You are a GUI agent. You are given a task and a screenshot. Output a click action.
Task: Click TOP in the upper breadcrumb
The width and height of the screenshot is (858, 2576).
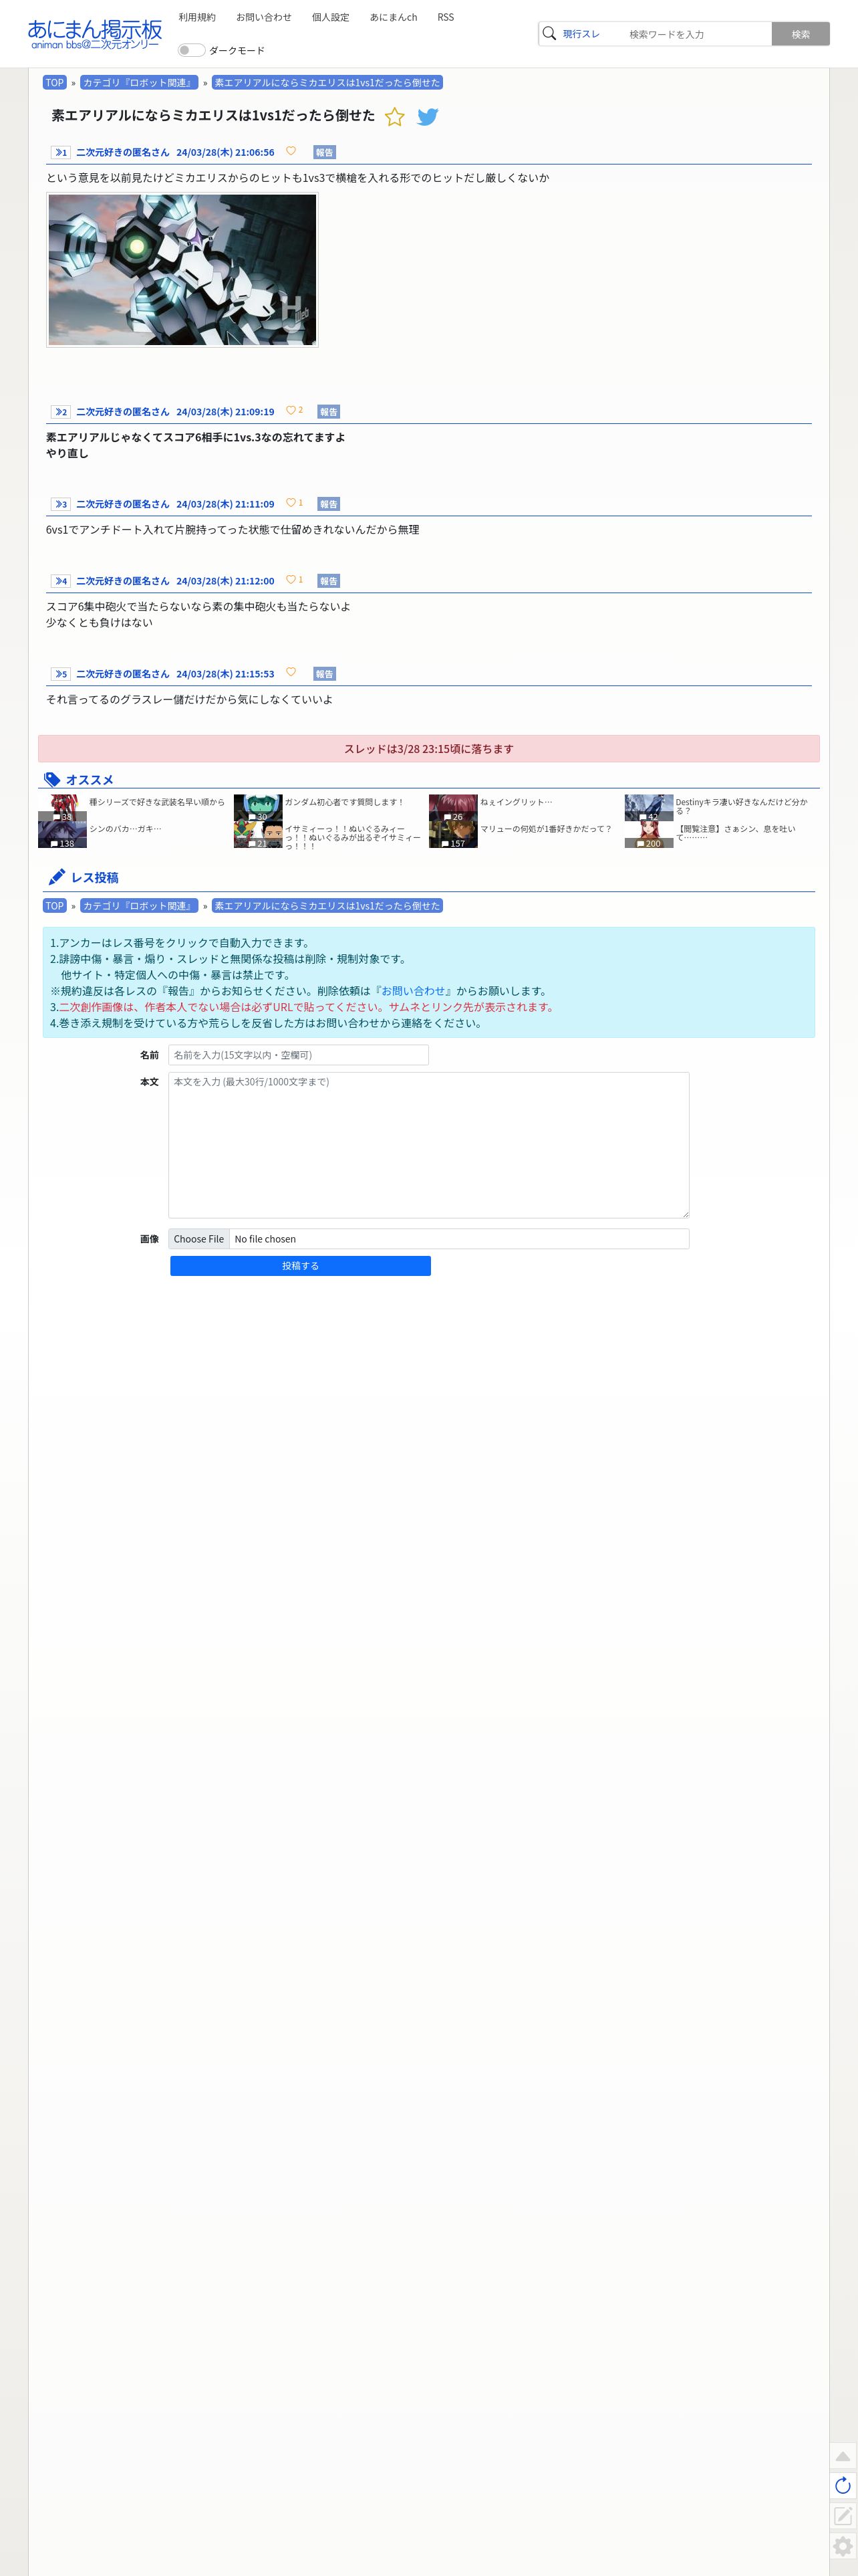(54, 83)
